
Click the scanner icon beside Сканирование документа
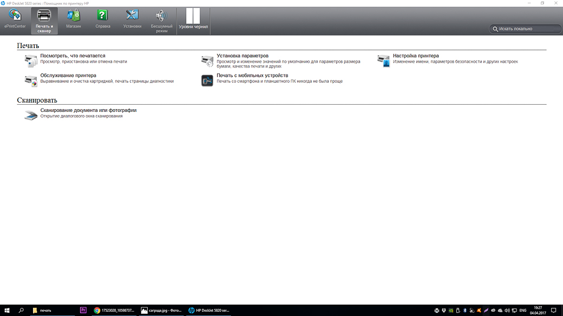[31, 116]
